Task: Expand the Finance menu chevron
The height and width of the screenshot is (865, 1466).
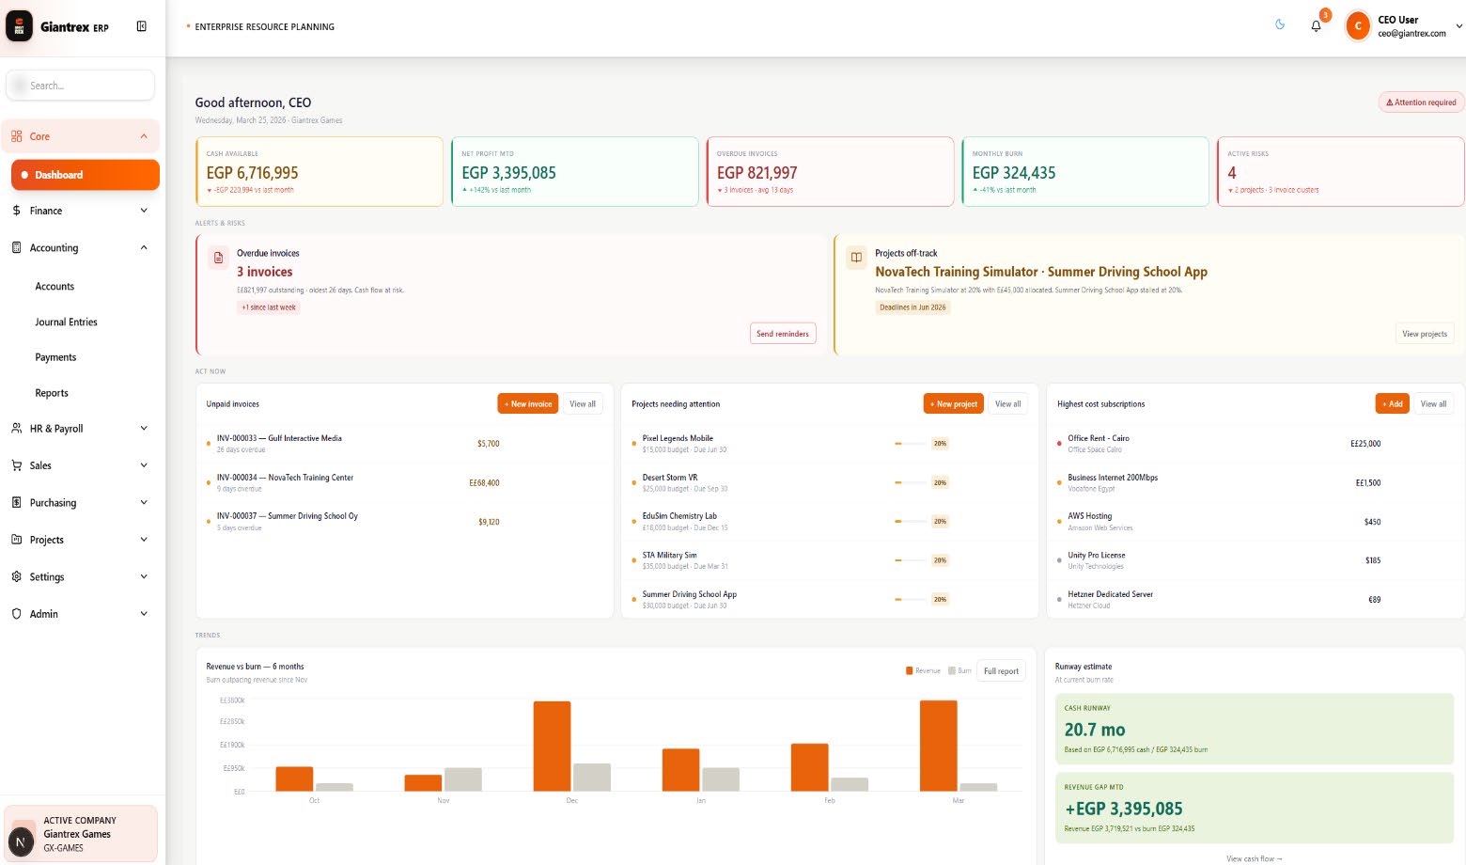Action: point(144,211)
